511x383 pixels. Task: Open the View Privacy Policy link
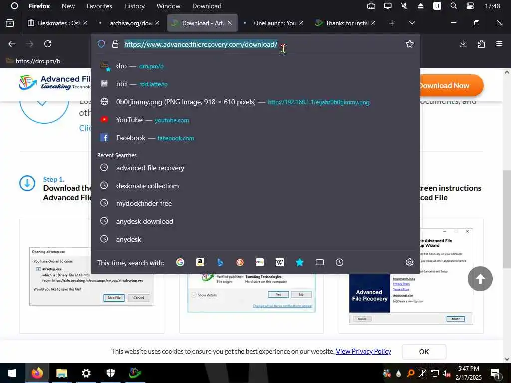pyautogui.click(x=363, y=351)
